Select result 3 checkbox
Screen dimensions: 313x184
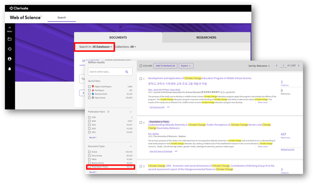[141, 167]
